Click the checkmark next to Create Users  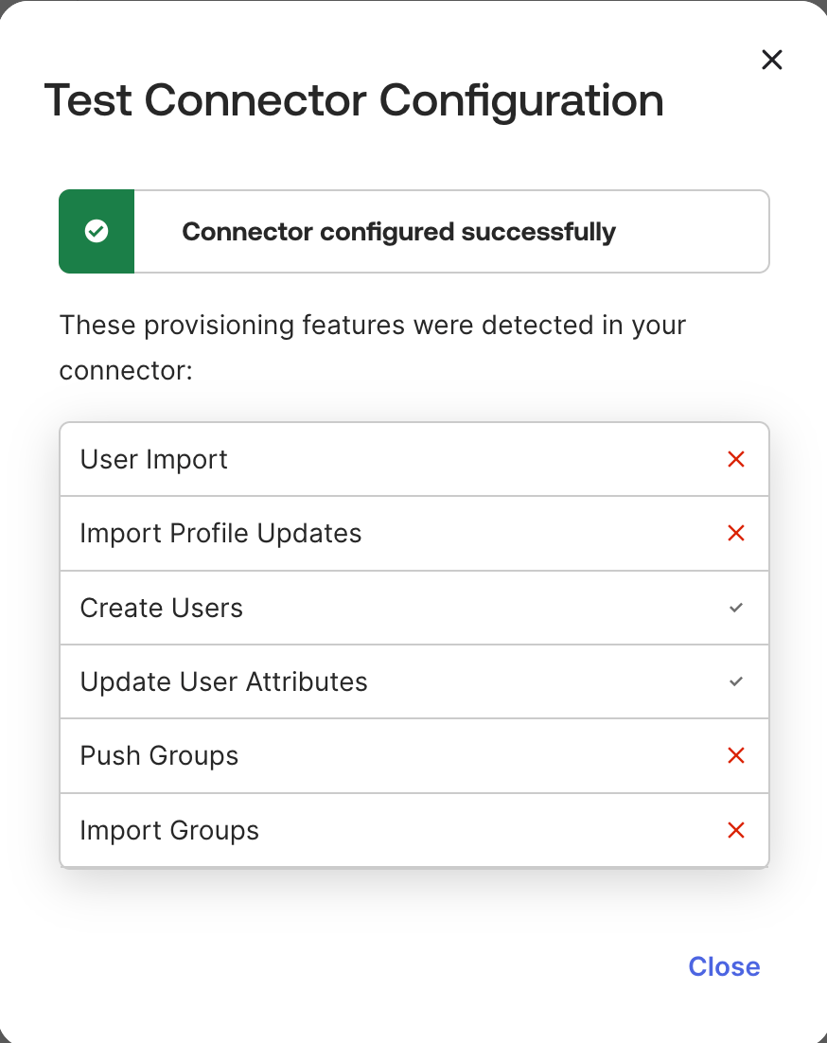click(x=735, y=608)
